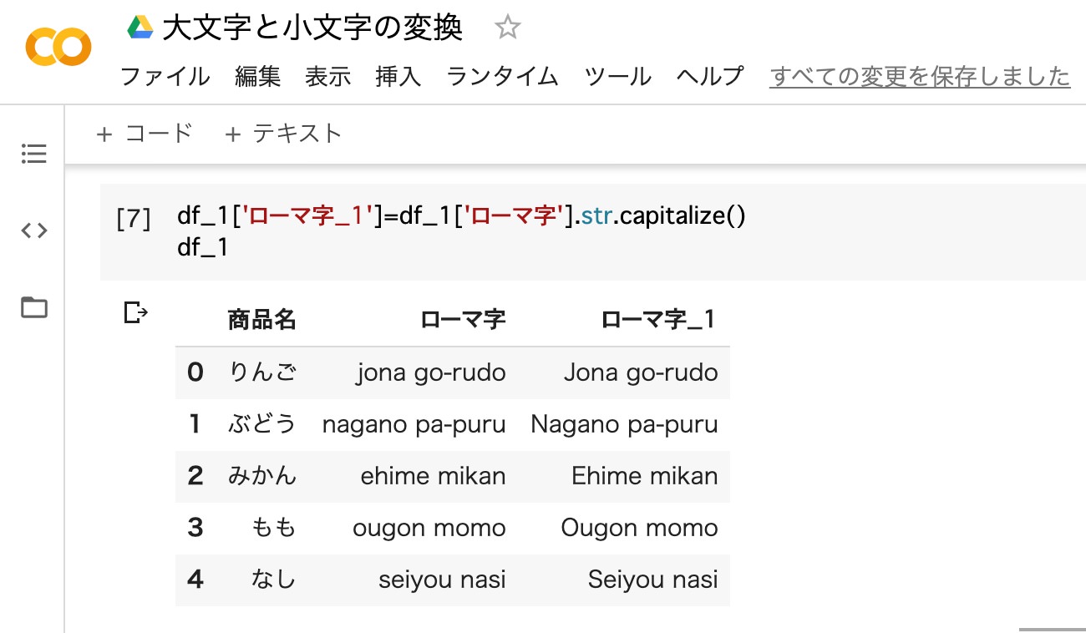The width and height of the screenshot is (1086, 633).
Task: Open the ランタイム menu
Action: (x=502, y=77)
